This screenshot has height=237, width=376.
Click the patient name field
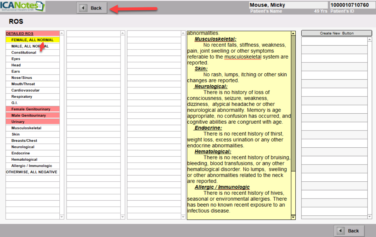coord(288,5)
